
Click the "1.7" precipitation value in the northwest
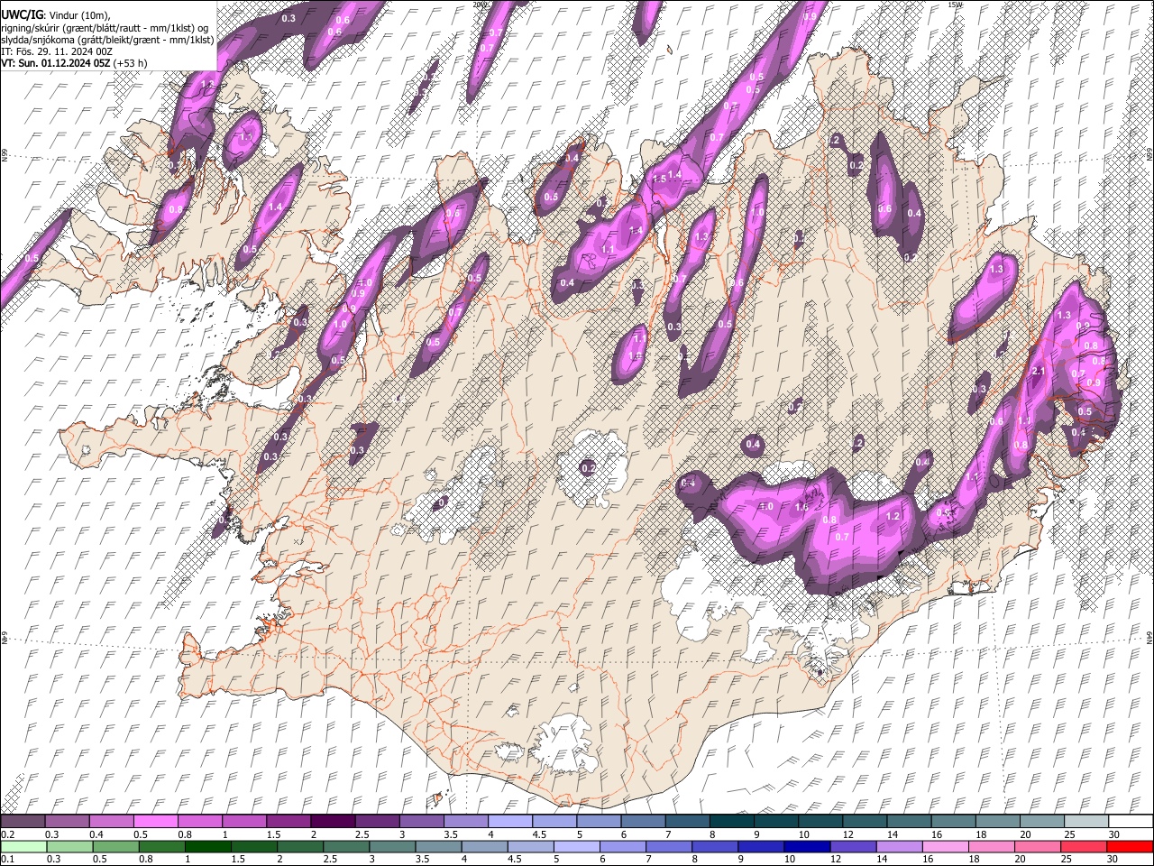pyautogui.click(x=247, y=137)
